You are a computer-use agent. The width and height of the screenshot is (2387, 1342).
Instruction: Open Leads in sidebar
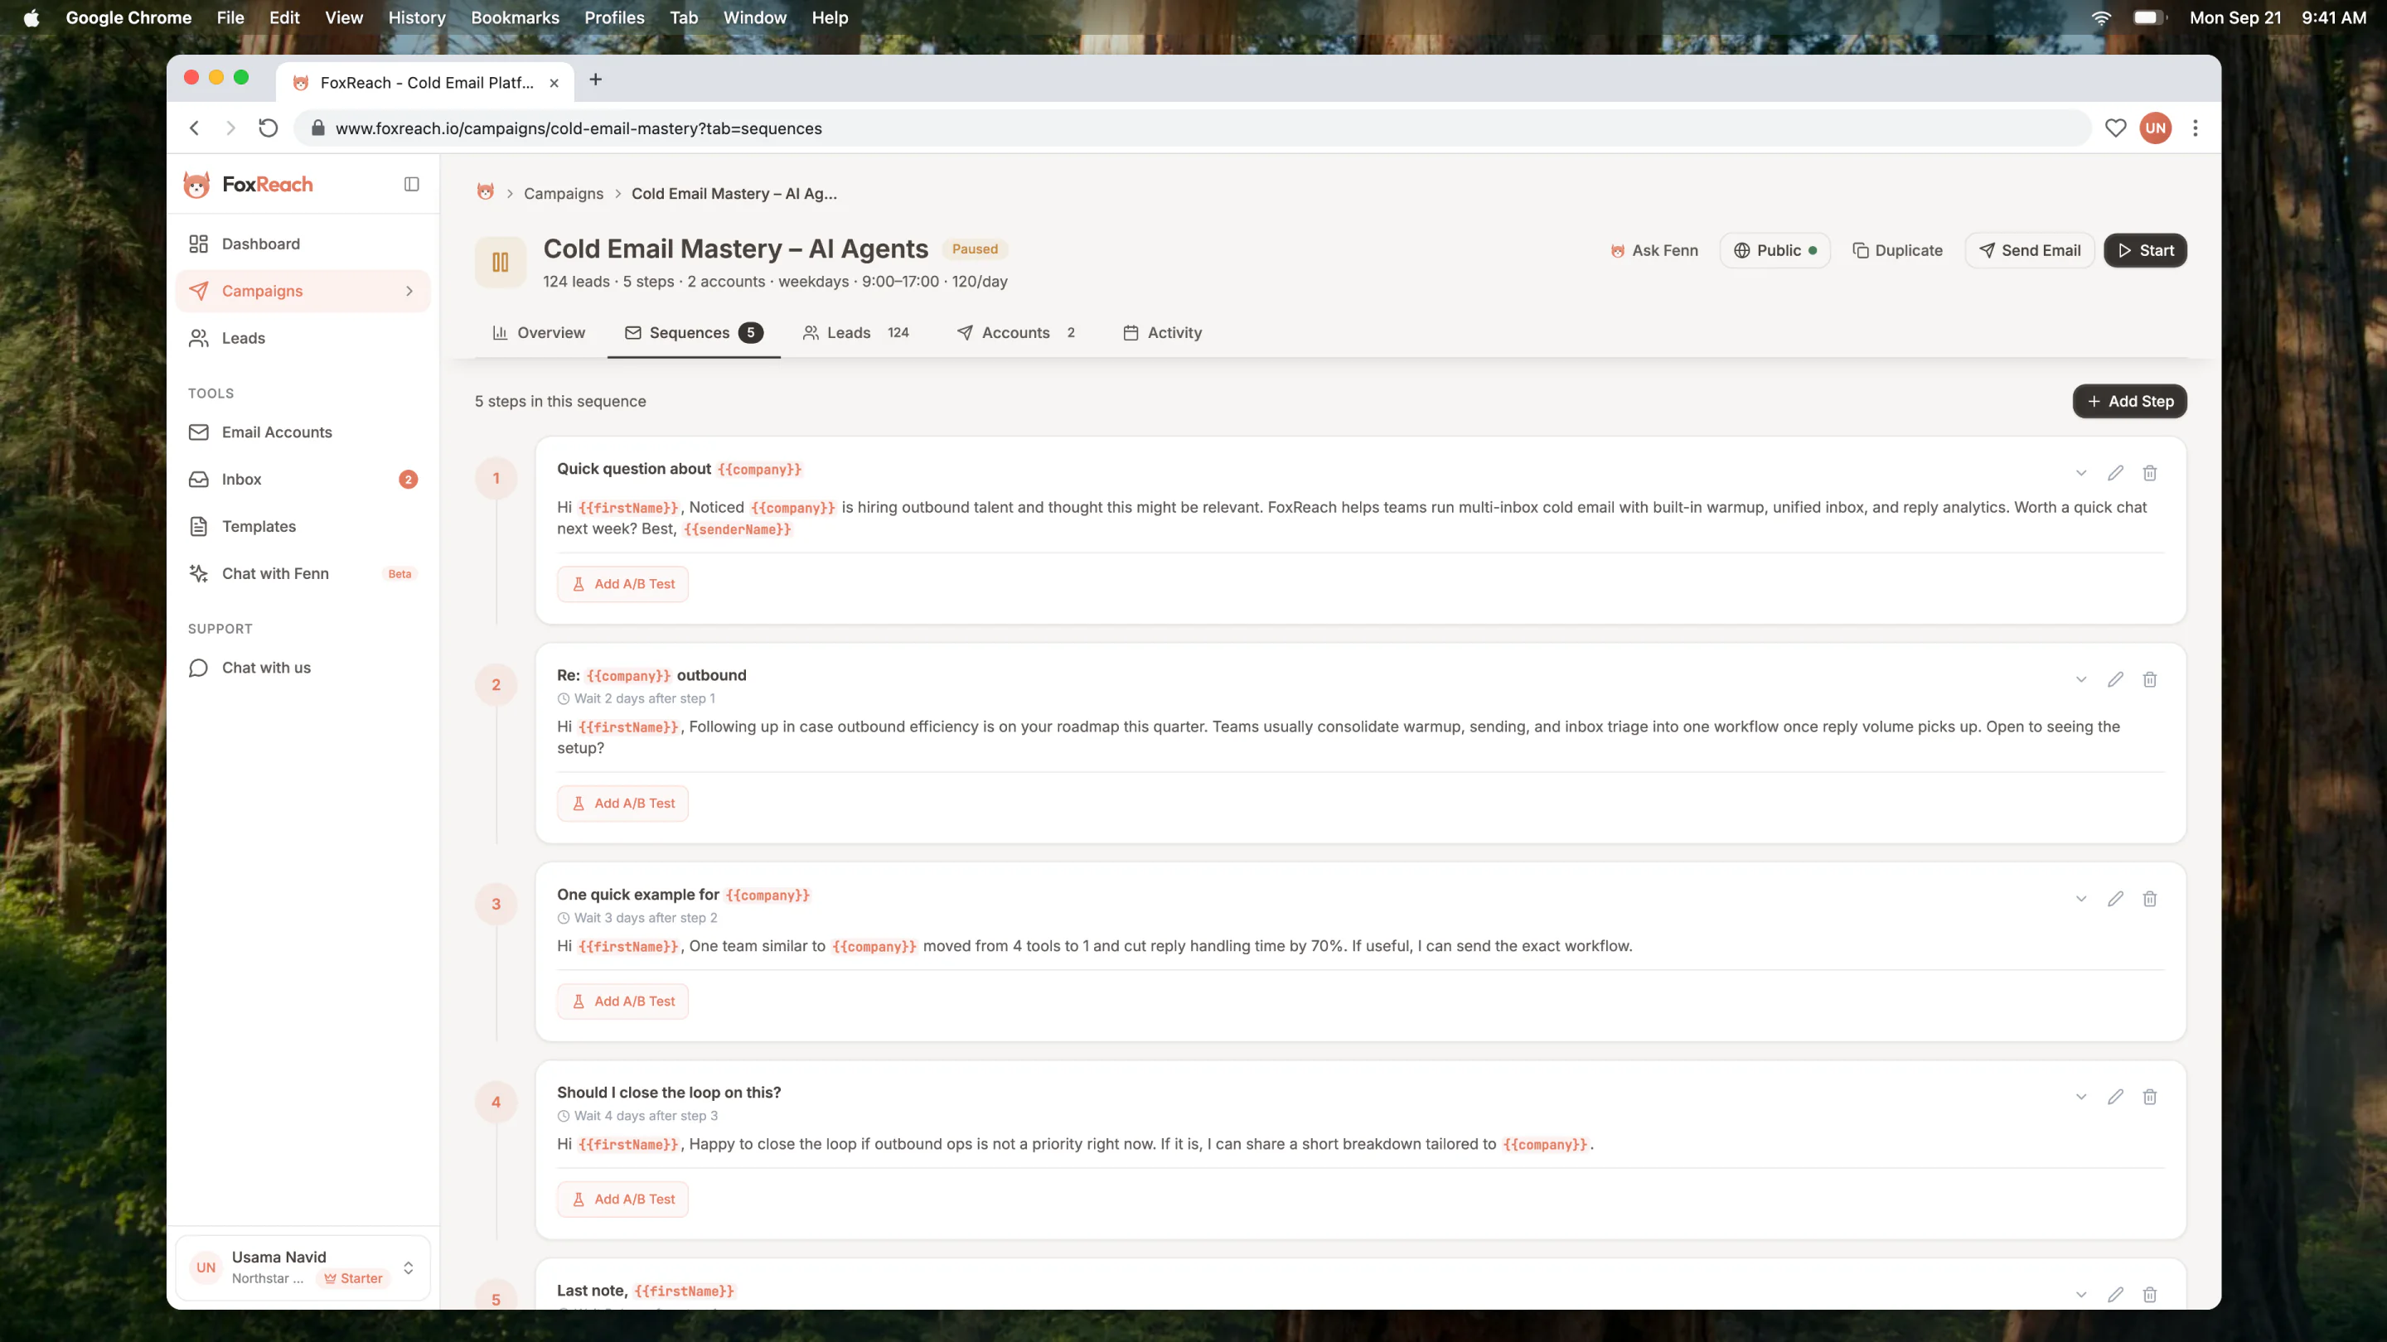point(303,338)
